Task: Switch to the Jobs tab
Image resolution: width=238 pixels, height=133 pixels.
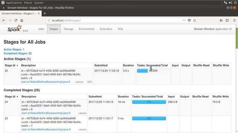Action: 41,29
